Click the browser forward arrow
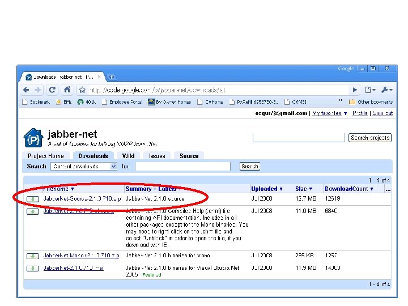The image size is (408, 306). 38,90
